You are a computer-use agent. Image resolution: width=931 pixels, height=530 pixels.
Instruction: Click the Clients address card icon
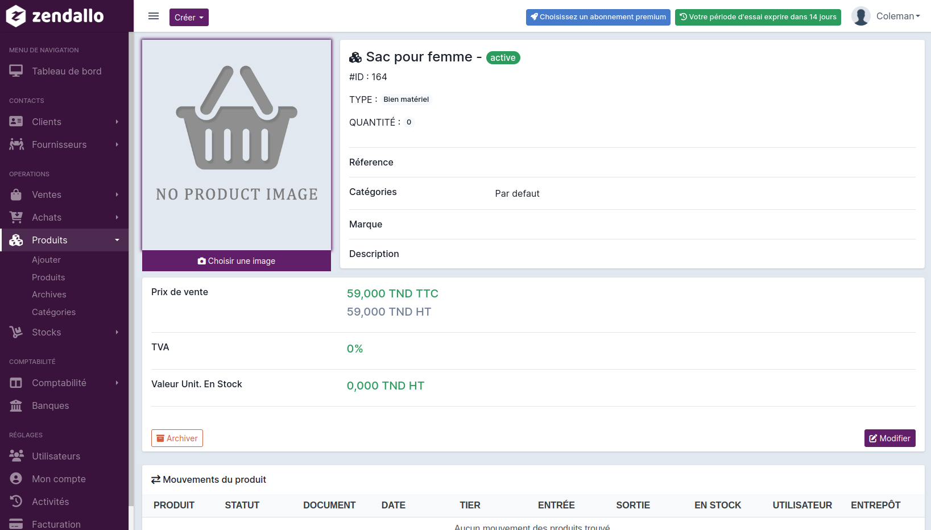pyautogui.click(x=16, y=122)
